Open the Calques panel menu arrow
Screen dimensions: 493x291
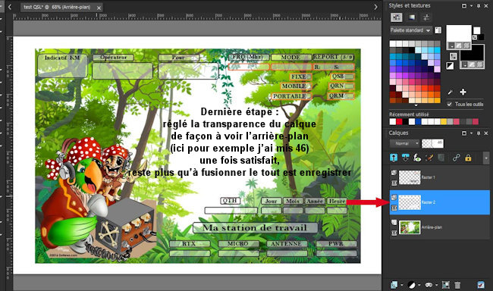[x=471, y=133]
